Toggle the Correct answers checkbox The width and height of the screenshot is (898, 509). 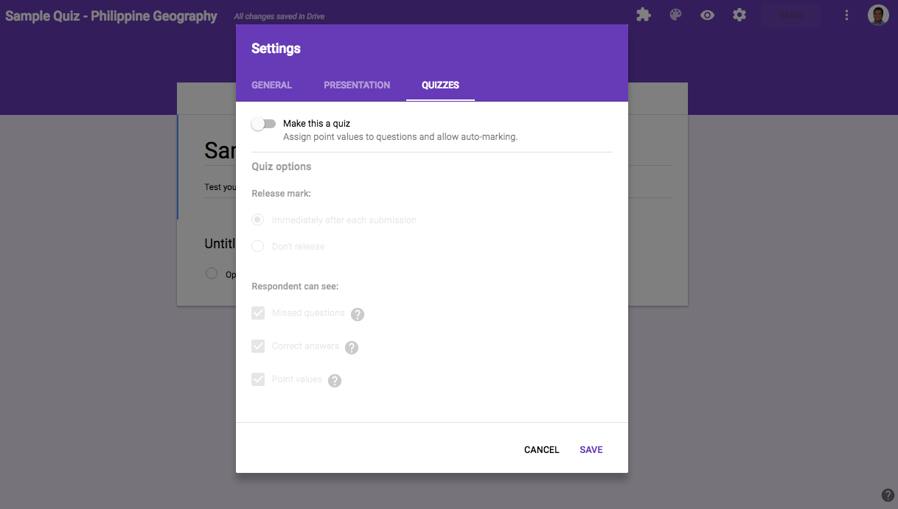tap(258, 346)
